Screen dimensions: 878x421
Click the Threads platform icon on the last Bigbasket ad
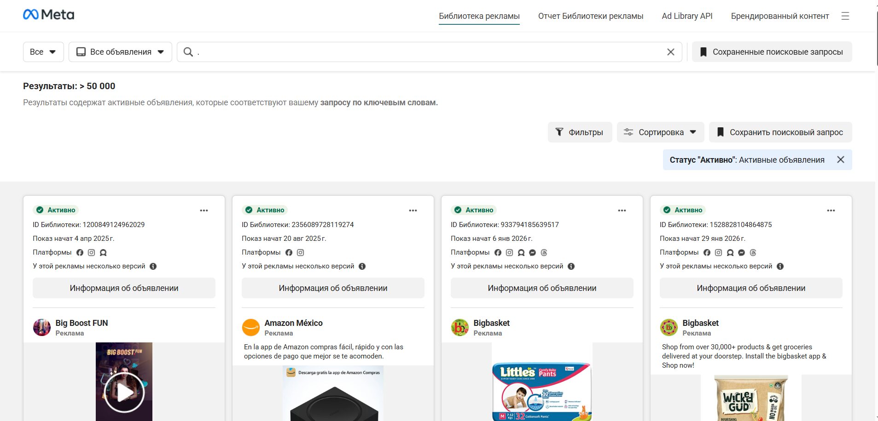click(x=753, y=252)
